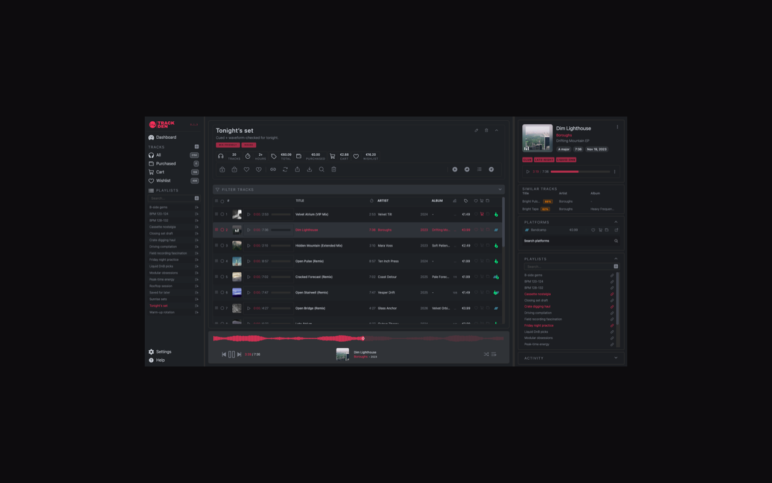Open Bandcamp external link icon in Platforms

[x=616, y=230]
